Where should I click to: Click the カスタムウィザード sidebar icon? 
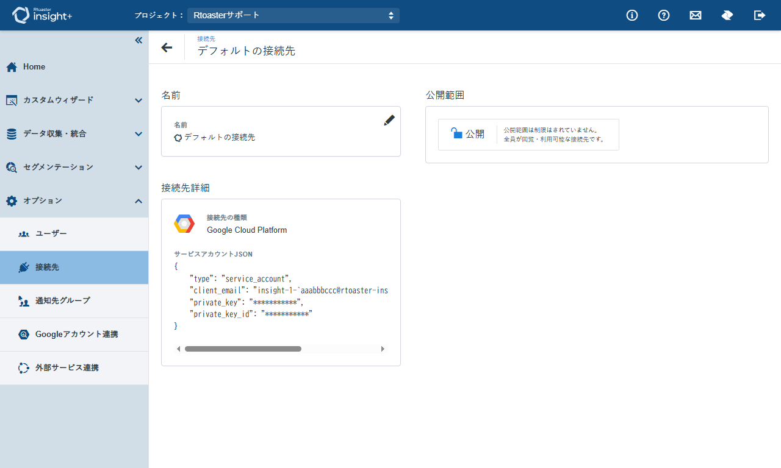pos(12,101)
